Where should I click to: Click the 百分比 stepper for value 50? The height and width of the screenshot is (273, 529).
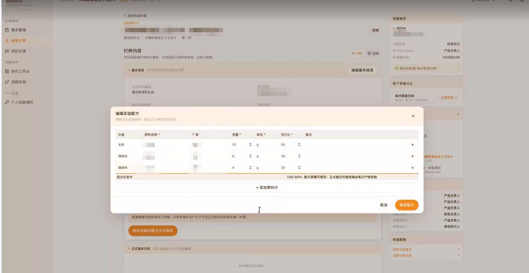pyautogui.click(x=299, y=145)
